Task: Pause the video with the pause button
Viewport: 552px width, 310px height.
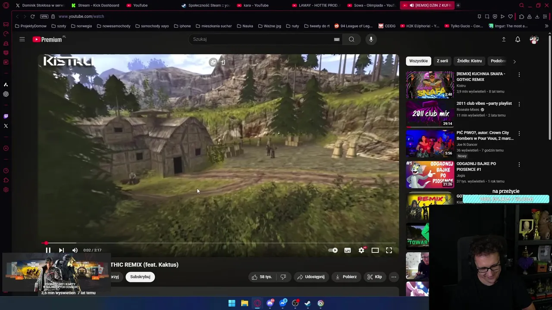Action: [x=48, y=250]
